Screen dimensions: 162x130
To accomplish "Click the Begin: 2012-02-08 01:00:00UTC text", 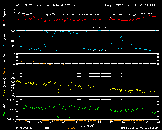I will (x=132, y=5).
